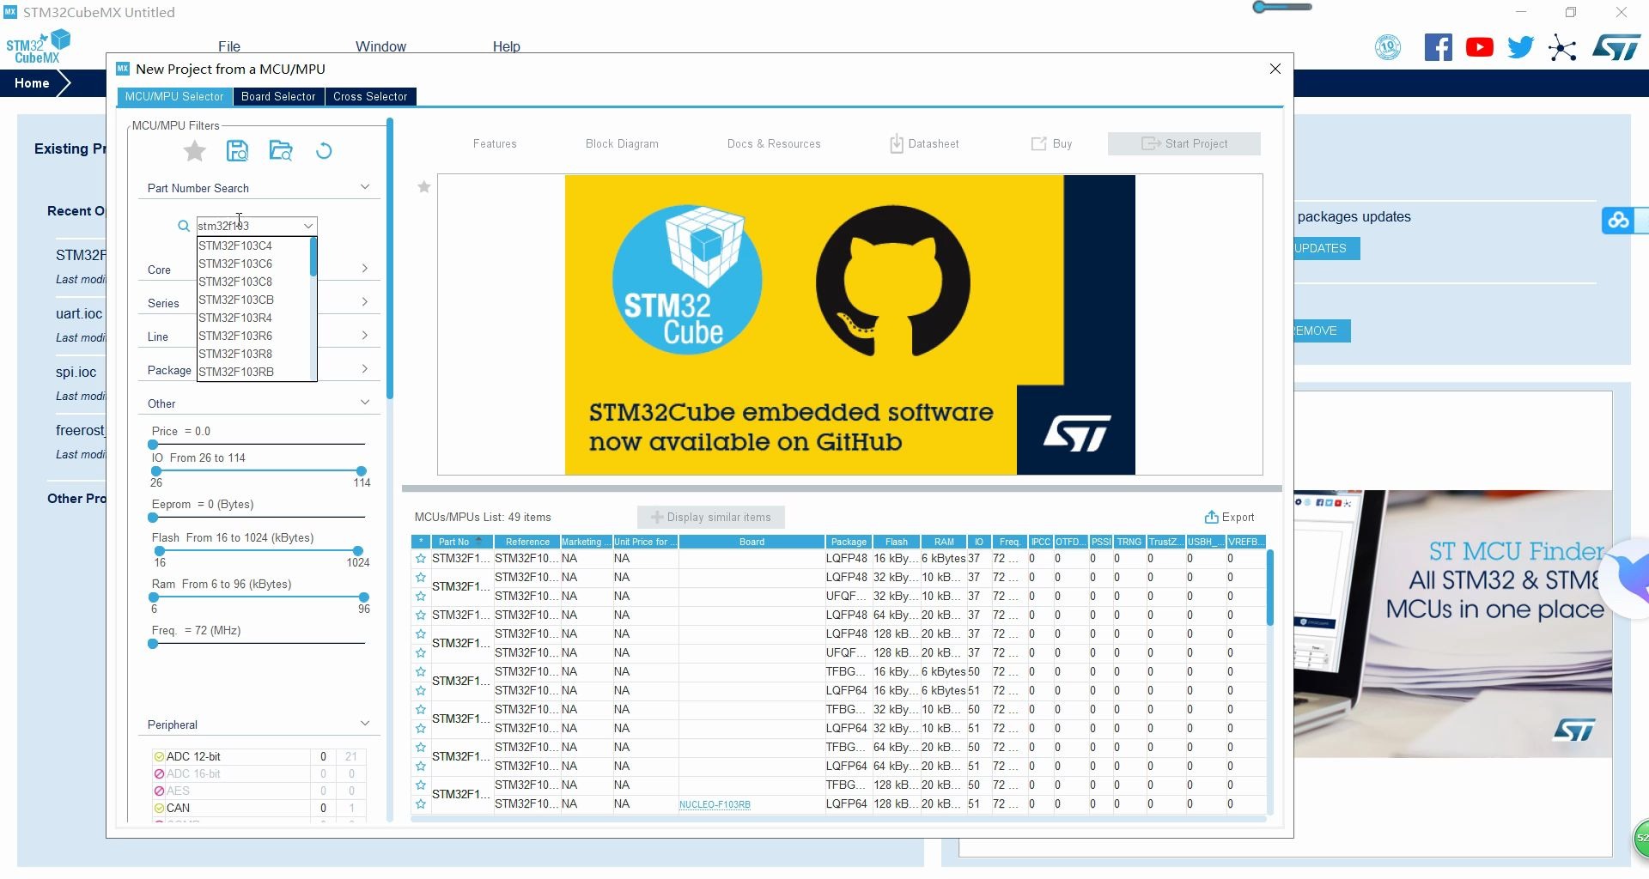1649x879 pixels.
Task: Disable the ADC 12-bit peripheral filter
Action: 159,756
